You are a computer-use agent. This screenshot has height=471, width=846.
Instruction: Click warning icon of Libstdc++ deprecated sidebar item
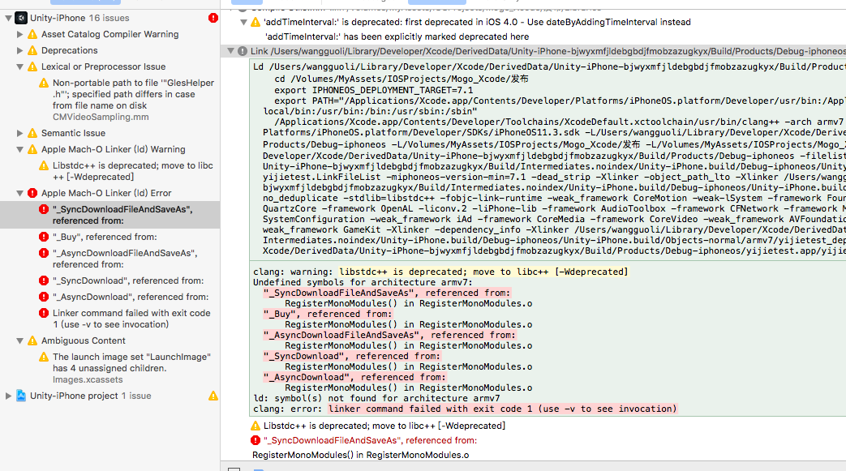point(44,165)
